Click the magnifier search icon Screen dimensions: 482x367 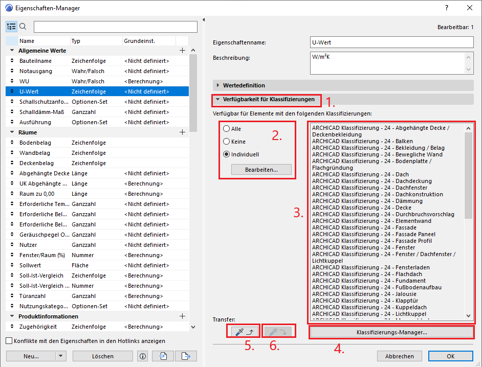pyautogui.click(x=23, y=27)
